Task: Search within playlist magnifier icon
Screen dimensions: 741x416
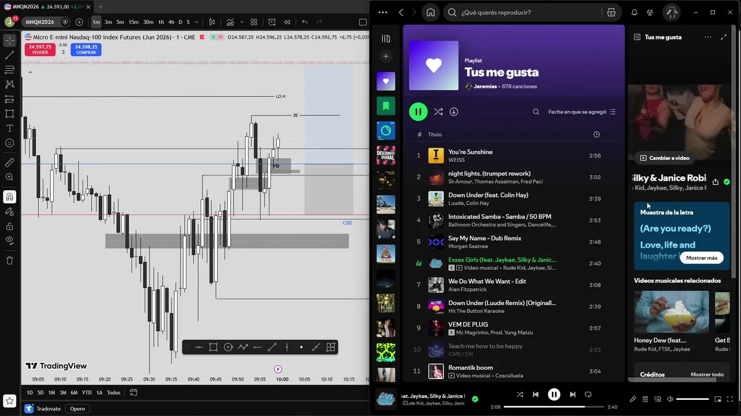Action: click(536, 112)
